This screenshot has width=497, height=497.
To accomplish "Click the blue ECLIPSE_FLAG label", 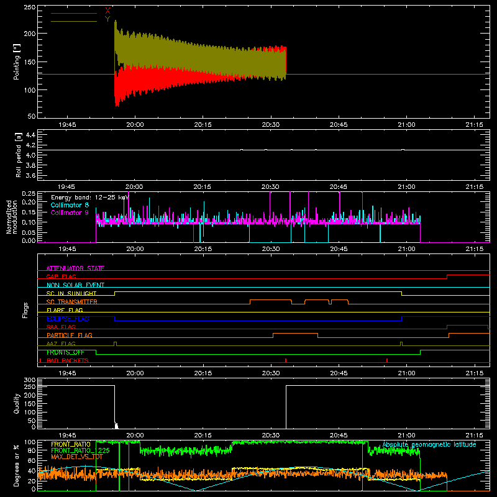I will coord(68,319).
